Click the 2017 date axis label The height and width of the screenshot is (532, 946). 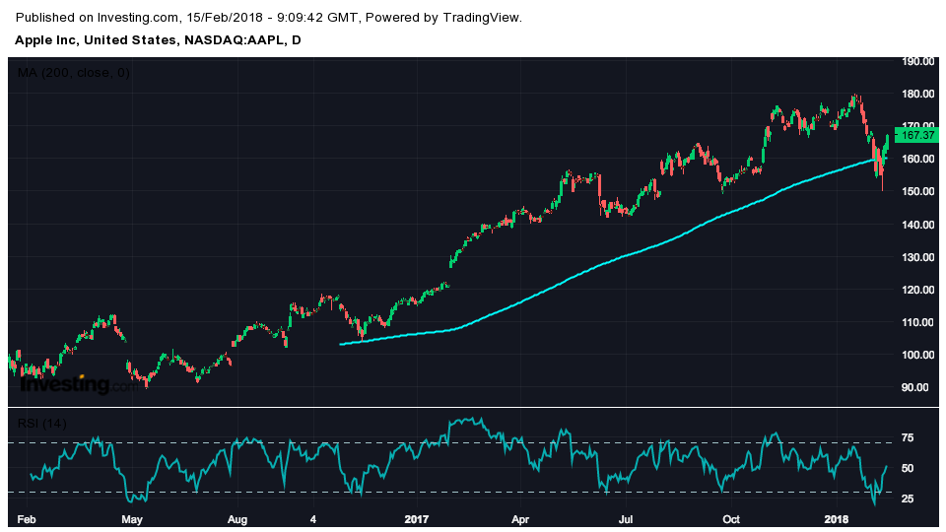416,519
